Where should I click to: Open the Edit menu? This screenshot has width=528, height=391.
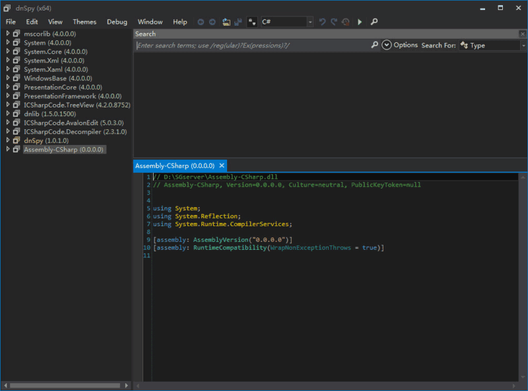click(32, 22)
